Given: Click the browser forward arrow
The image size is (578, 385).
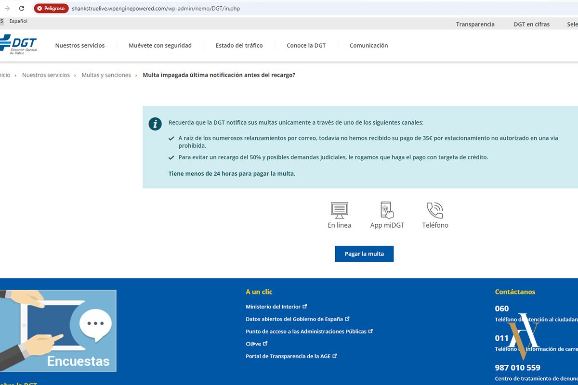Looking at the screenshot, I should (x=7, y=8).
